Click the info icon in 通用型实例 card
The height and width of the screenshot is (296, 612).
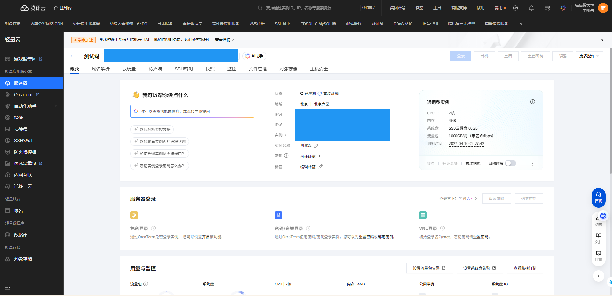click(532, 102)
